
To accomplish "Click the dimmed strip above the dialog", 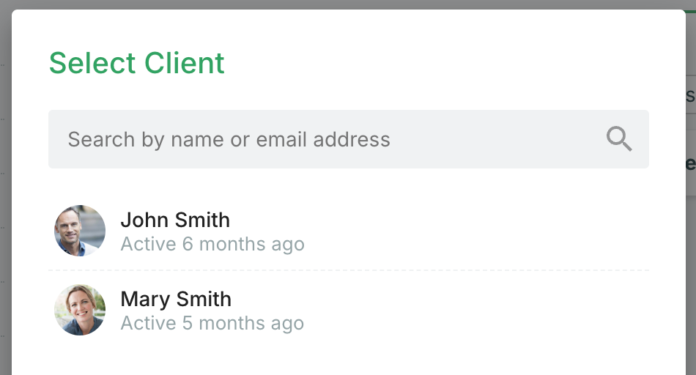I will (349, 4).
